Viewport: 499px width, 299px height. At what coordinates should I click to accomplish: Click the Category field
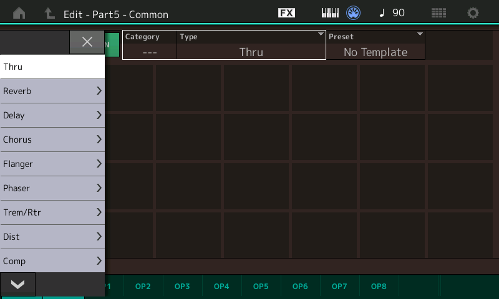pos(150,45)
